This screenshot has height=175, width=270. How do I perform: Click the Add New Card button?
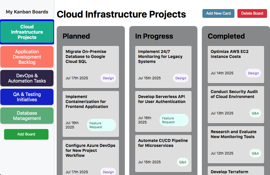pyautogui.click(x=218, y=13)
